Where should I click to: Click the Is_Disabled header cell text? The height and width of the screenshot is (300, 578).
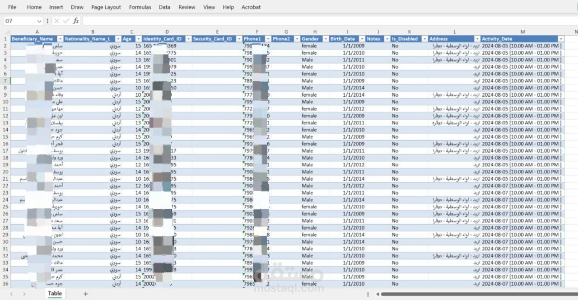[405, 39]
